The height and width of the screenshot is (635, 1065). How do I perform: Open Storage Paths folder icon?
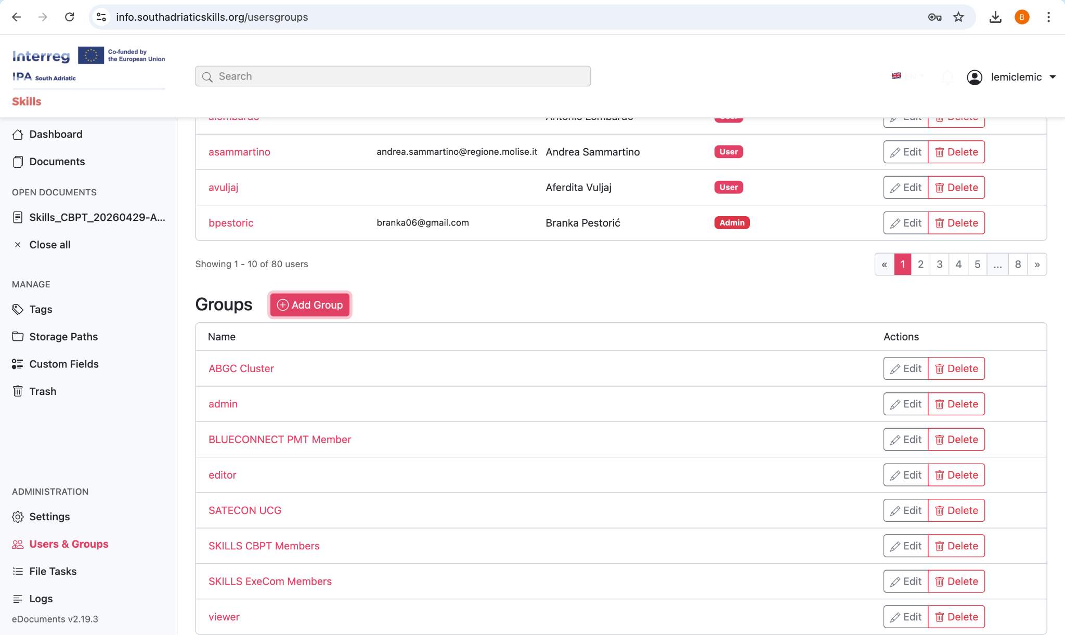click(18, 337)
